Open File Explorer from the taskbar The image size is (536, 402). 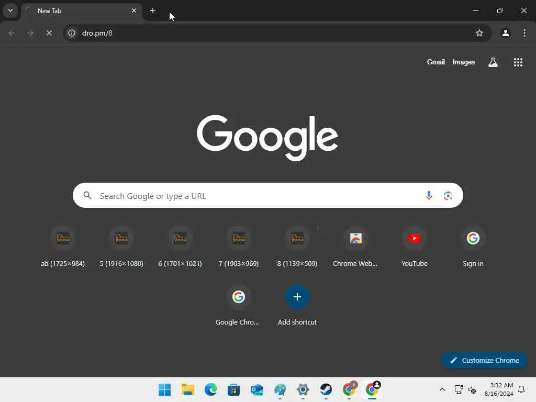[188, 389]
